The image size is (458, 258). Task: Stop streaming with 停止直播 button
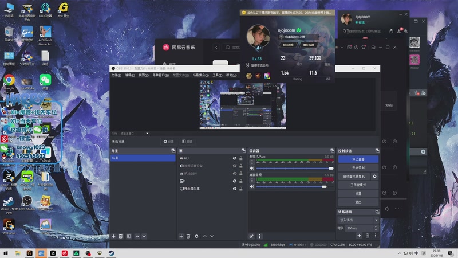point(358,159)
